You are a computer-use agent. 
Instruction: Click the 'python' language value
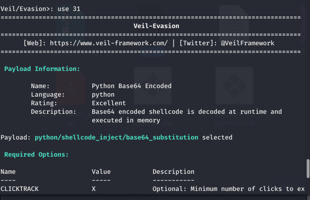103,94
